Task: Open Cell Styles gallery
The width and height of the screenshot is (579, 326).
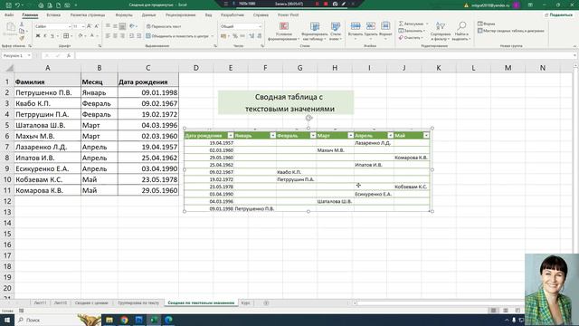Action: coord(336,32)
